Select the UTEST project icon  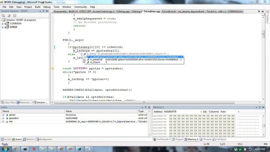click(8, 27)
